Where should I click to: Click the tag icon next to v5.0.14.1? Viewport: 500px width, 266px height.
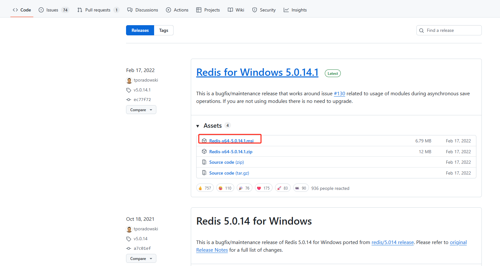pyautogui.click(x=129, y=90)
